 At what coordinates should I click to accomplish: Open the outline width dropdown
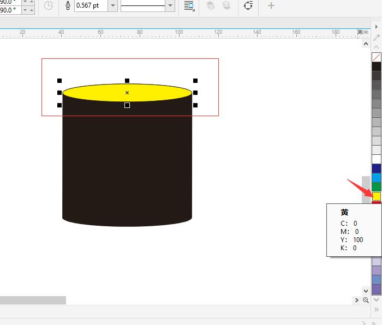[113, 5]
